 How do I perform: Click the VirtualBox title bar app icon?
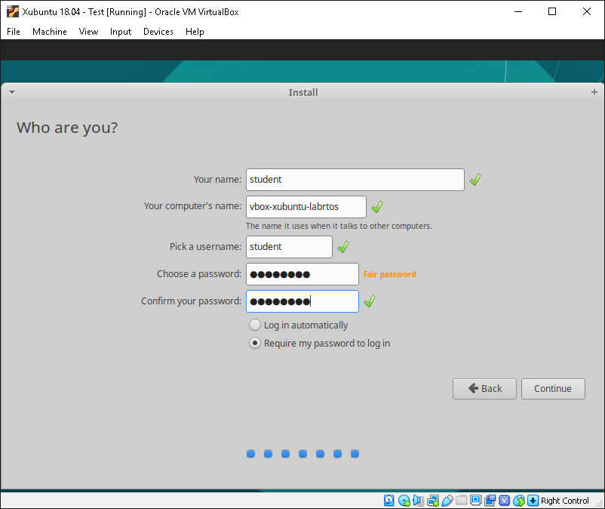pos(13,11)
